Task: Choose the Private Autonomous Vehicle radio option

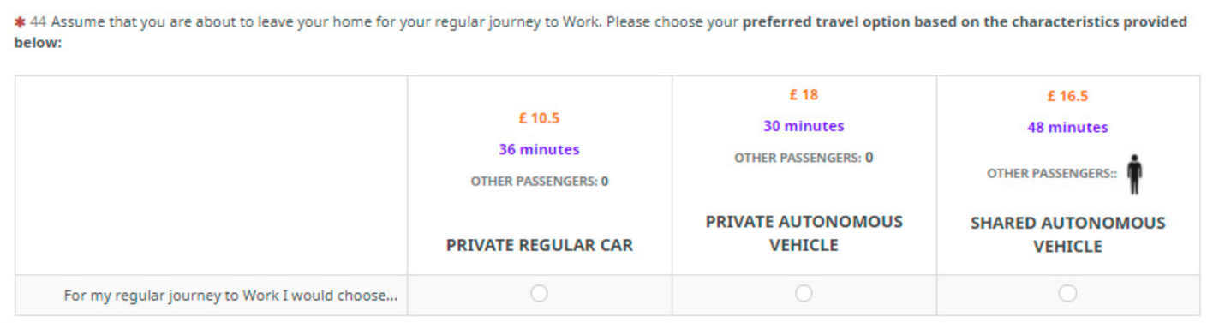Action: (x=804, y=294)
